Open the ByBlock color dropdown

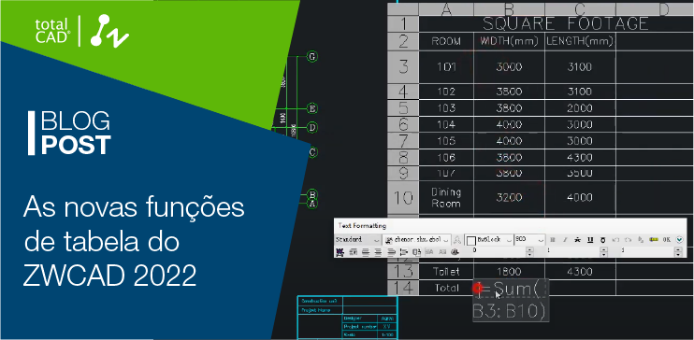click(x=488, y=240)
